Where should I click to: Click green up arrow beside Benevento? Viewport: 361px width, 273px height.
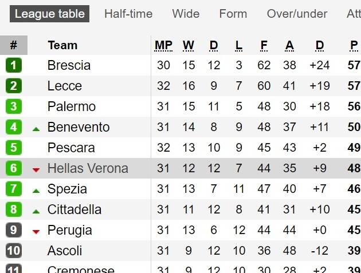(x=36, y=128)
